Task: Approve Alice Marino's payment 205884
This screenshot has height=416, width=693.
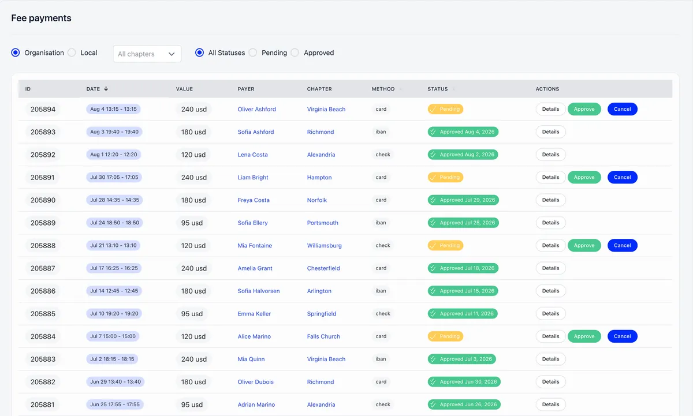Action: (x=584, y=336)
